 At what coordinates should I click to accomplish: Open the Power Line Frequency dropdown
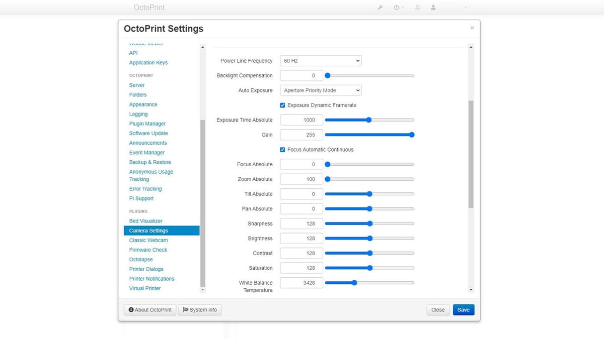[x=321, y=61]
